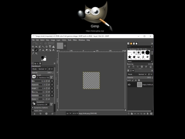
Task: Open the File menu
Action: point(33,40)
